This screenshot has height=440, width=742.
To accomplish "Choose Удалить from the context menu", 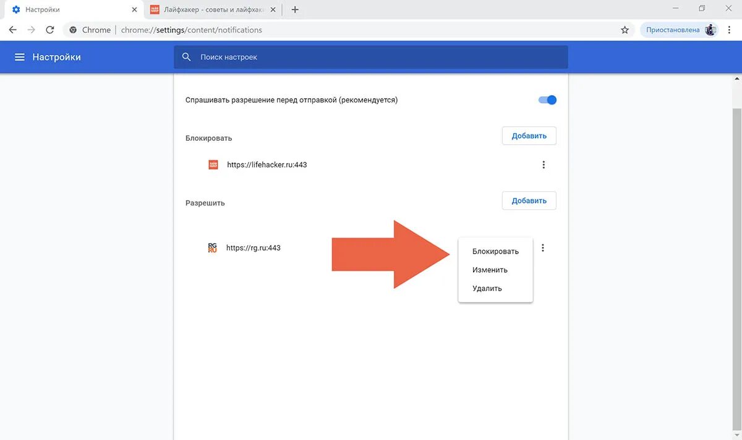I will click(495, 288).
